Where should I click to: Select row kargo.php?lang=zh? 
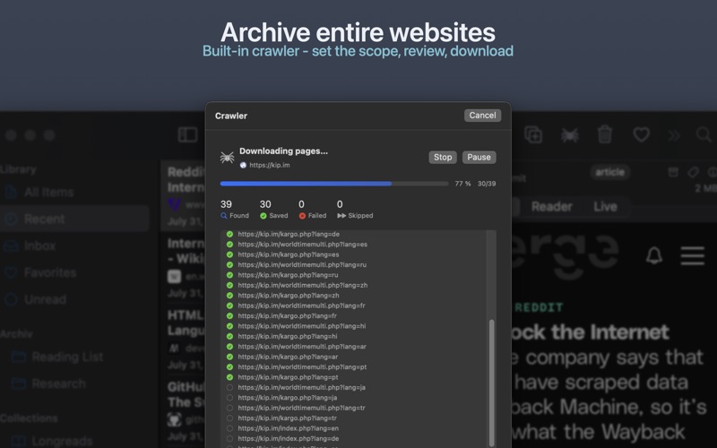coord(353,296)
